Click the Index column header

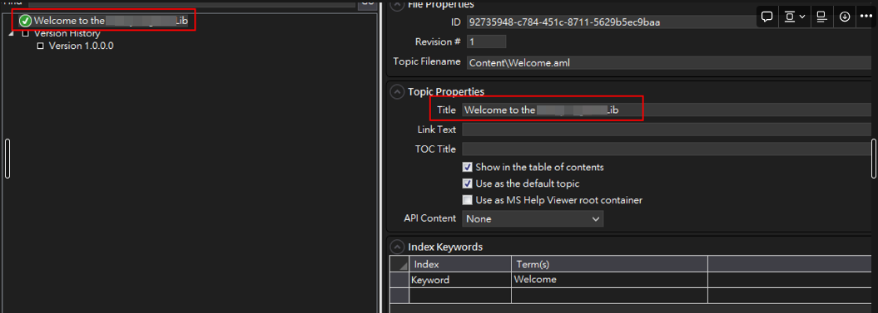460,264
